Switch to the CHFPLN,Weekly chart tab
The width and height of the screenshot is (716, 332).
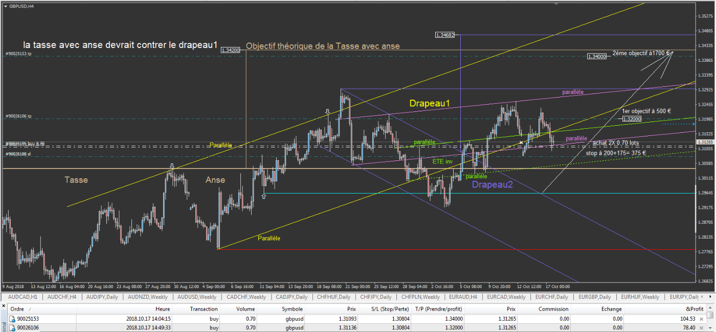[x=420, y=297]
